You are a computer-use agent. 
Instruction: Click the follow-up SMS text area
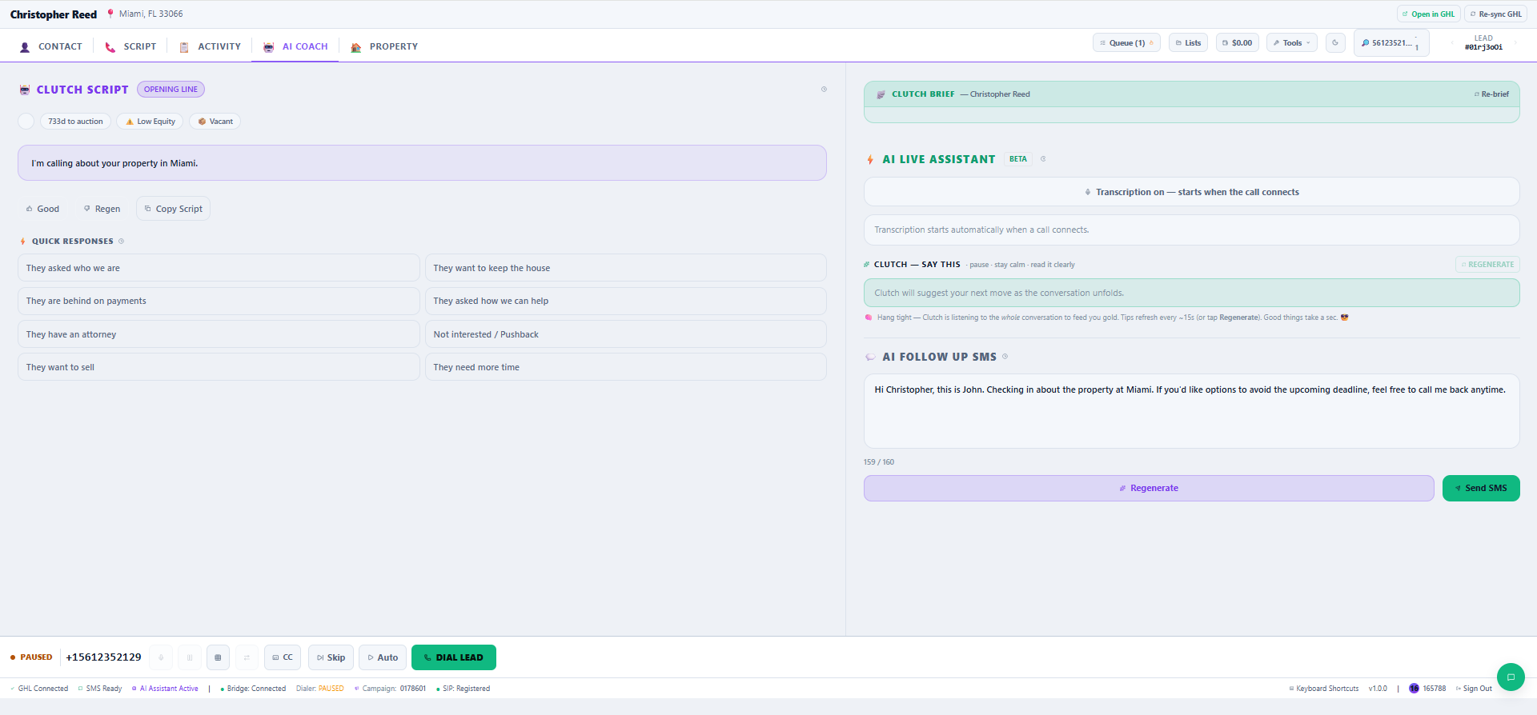1191,411
